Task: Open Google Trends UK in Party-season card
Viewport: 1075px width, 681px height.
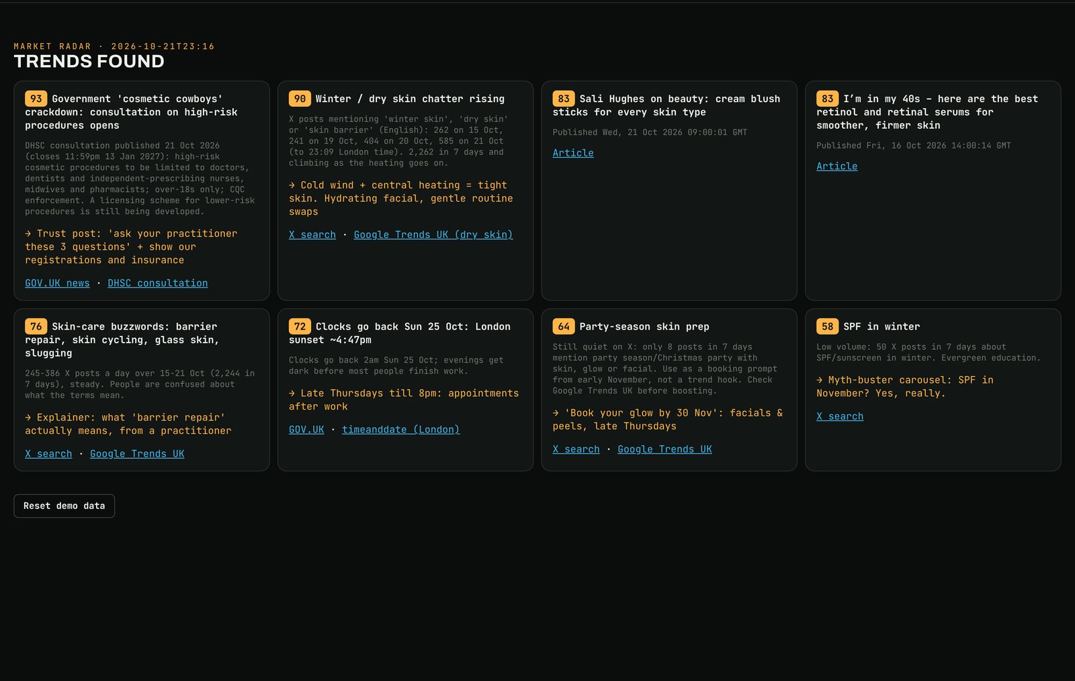Action: (665, 449)
